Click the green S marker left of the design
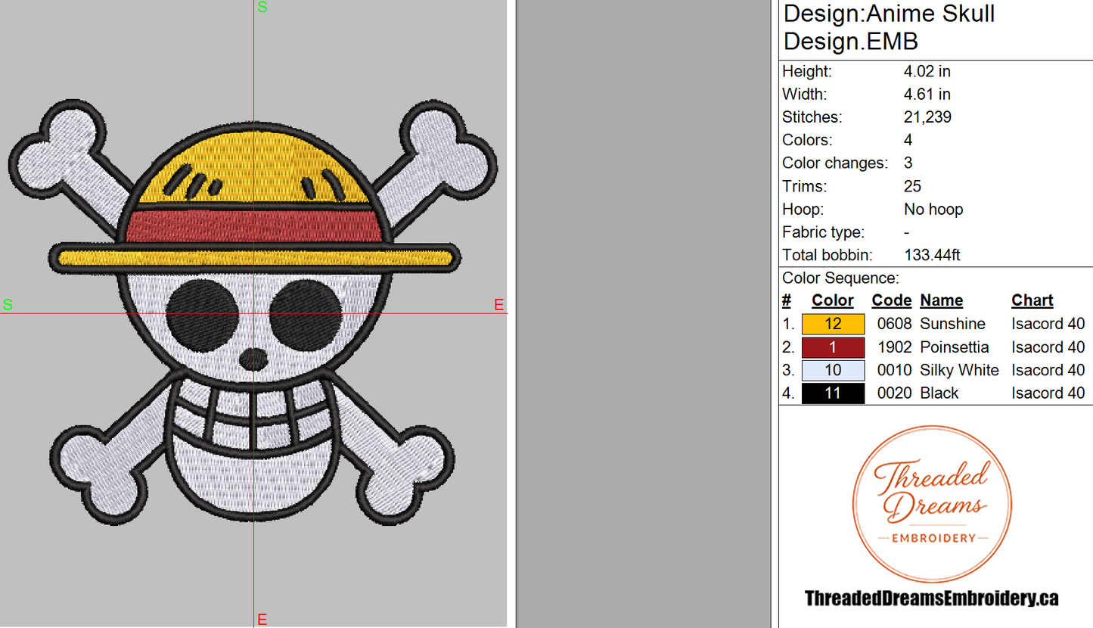This screenshot has height=628, width=1093. tap(8, 305)
